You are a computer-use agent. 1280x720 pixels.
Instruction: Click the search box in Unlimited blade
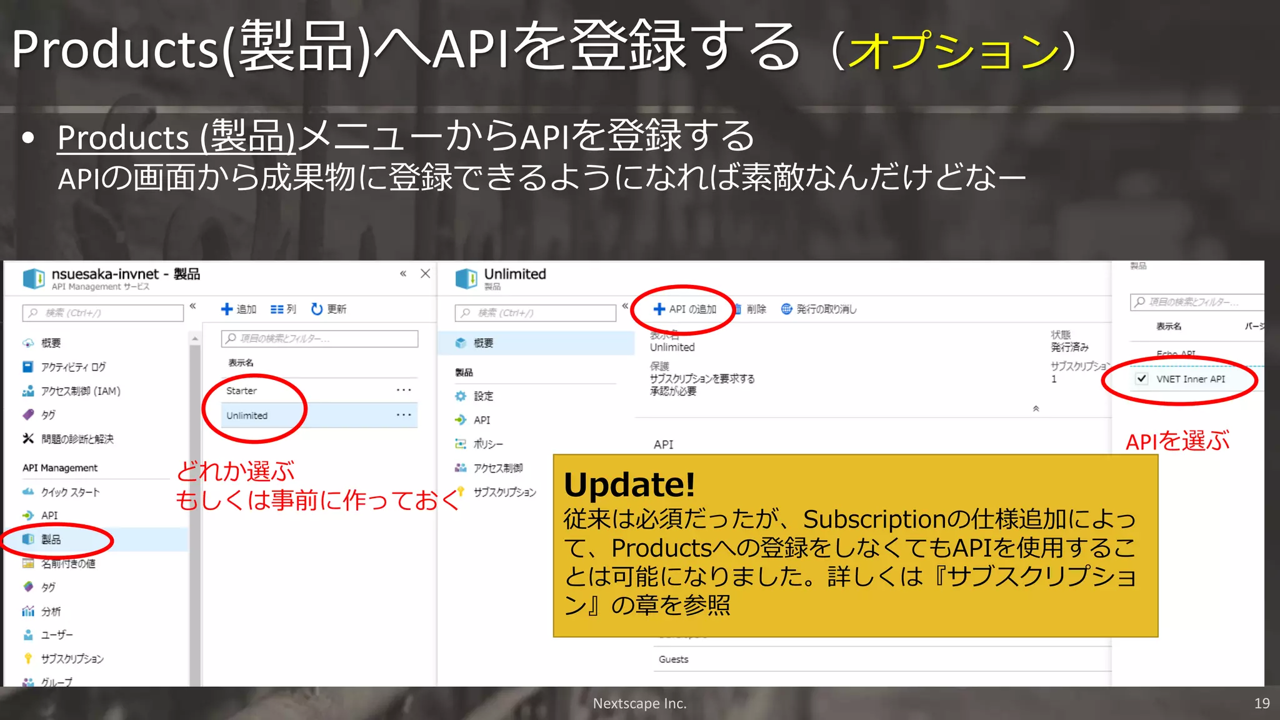pos(536,312)
